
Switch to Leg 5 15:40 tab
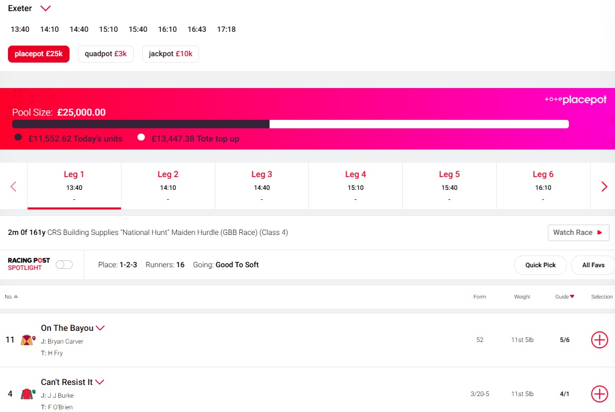[x=449, y=186]
